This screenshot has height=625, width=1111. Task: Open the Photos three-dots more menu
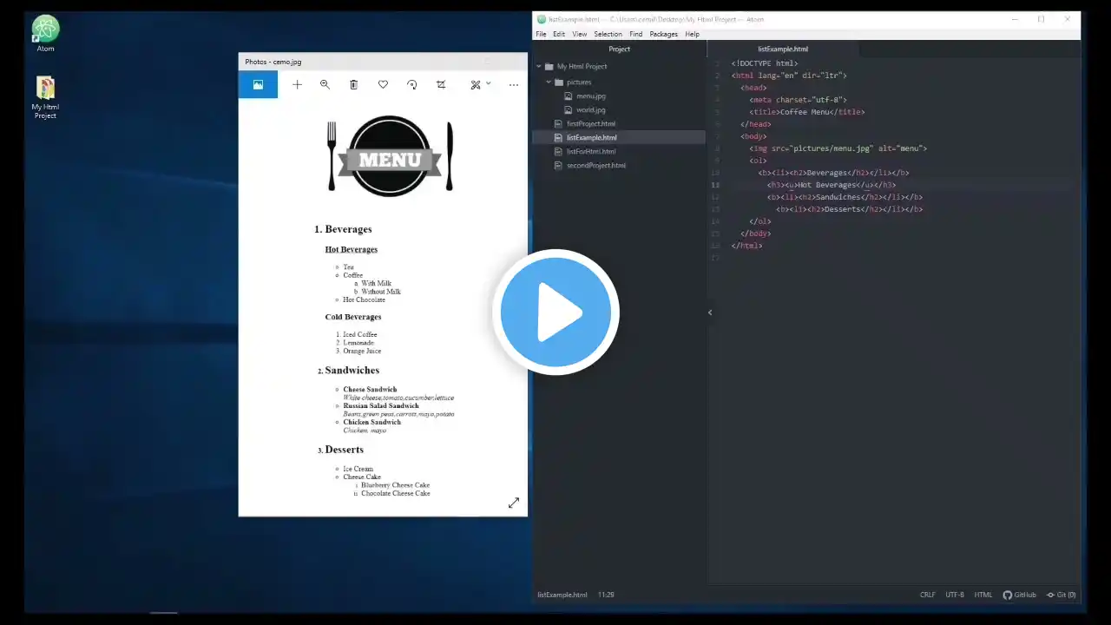click(x=514, y=84)
